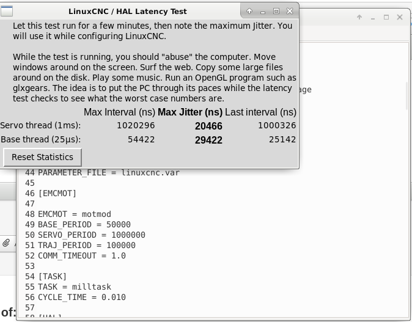412x322 pixels.
Task: Close the background editor window
Action: [x=400, y=17]
